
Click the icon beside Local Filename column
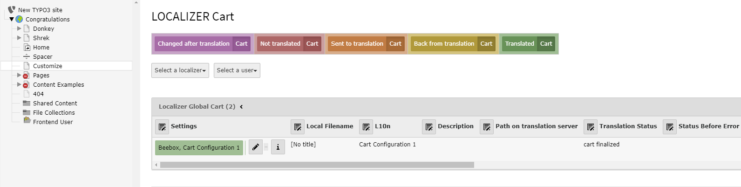pos(298,126)
